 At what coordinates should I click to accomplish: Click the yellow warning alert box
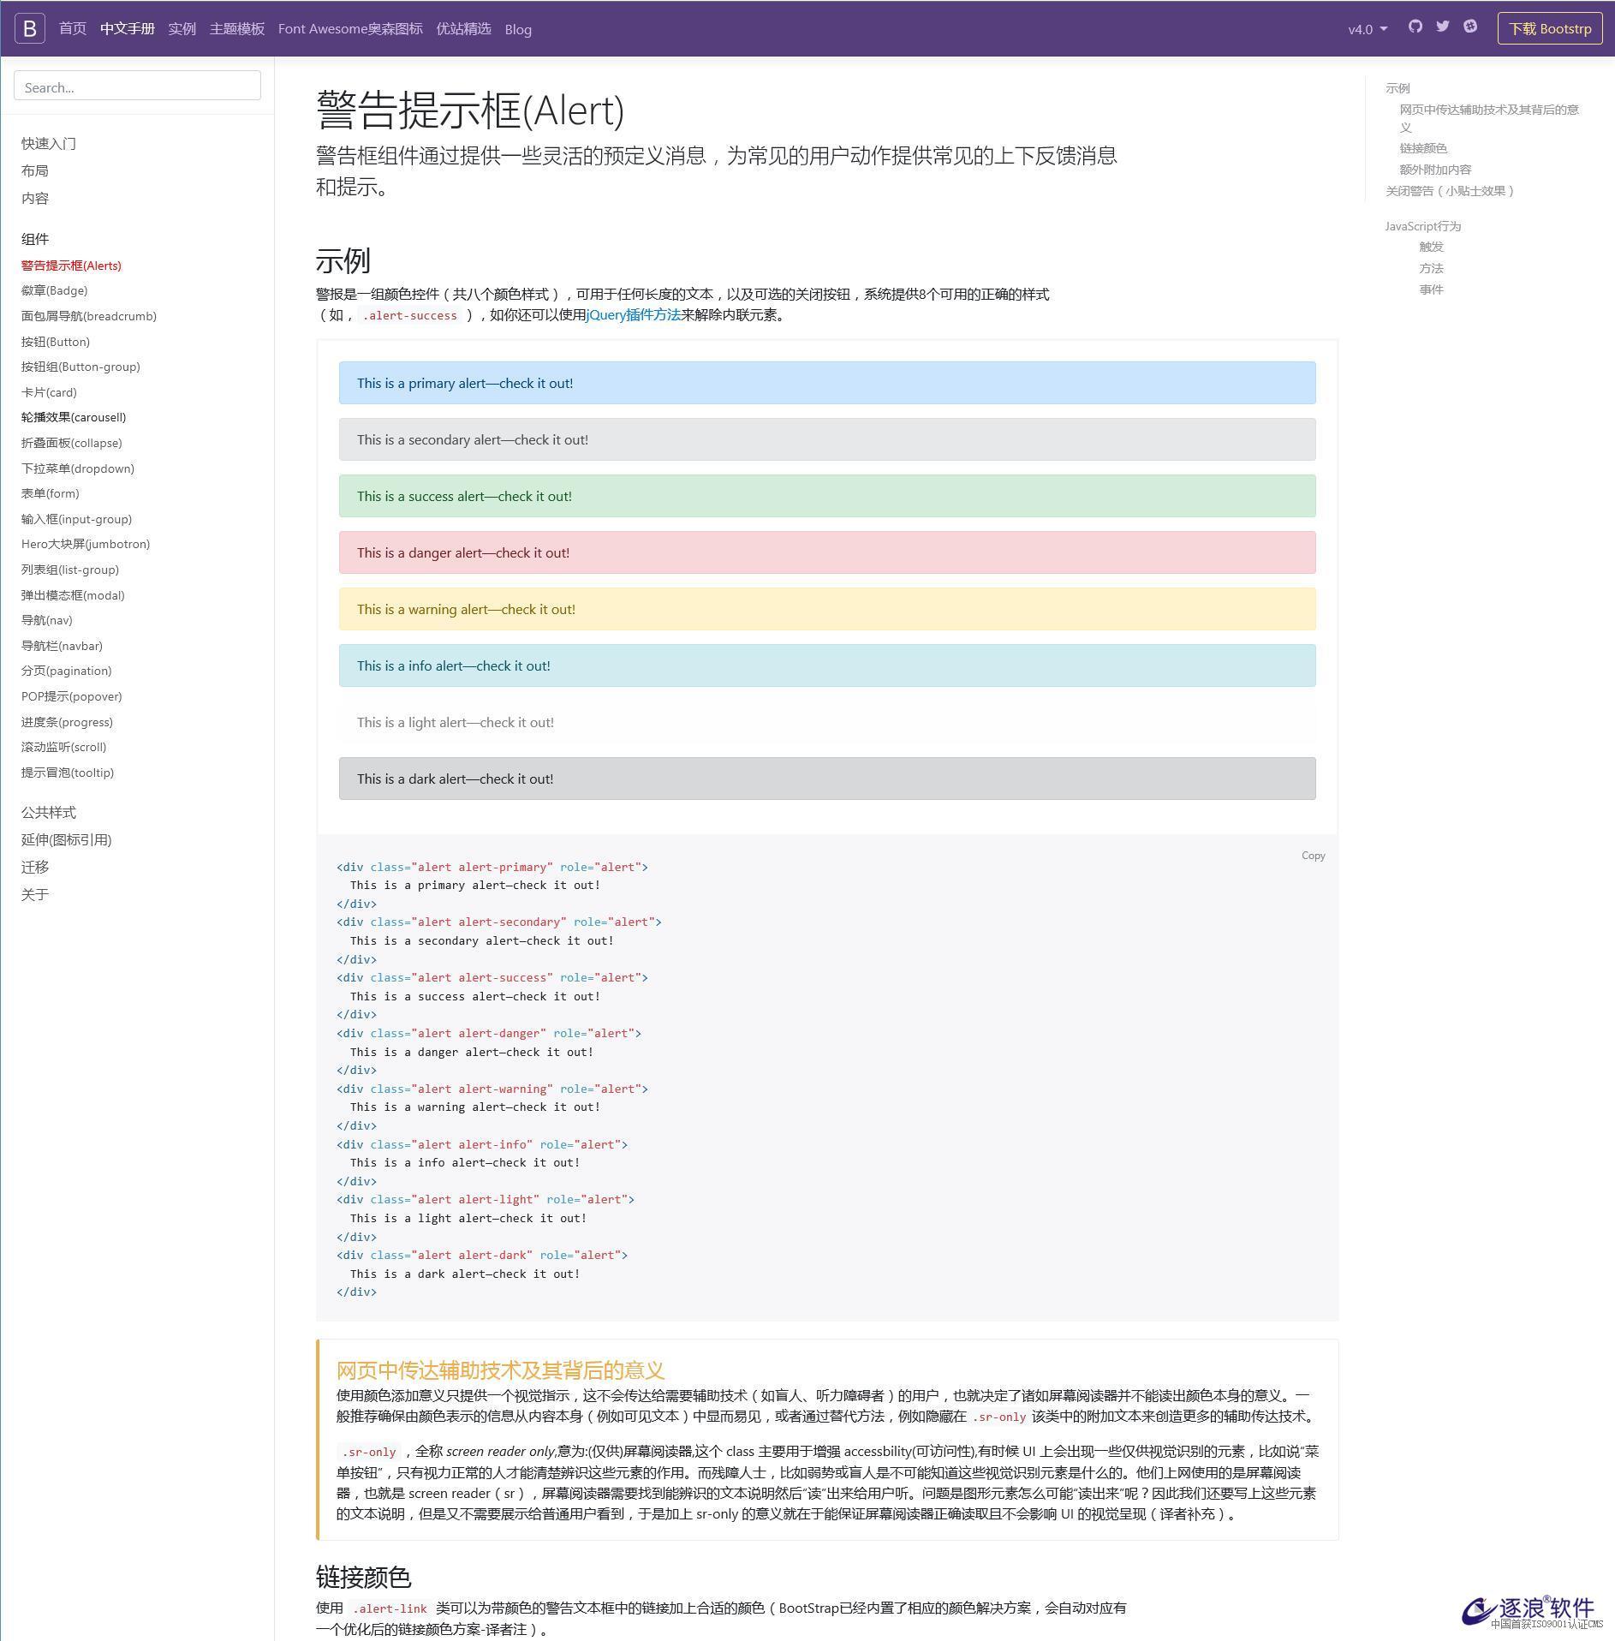[x=827, y=609]
